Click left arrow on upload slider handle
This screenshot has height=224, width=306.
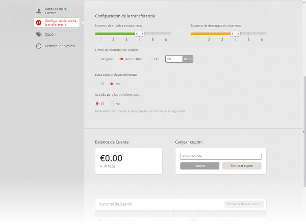[x=137, y=34]
